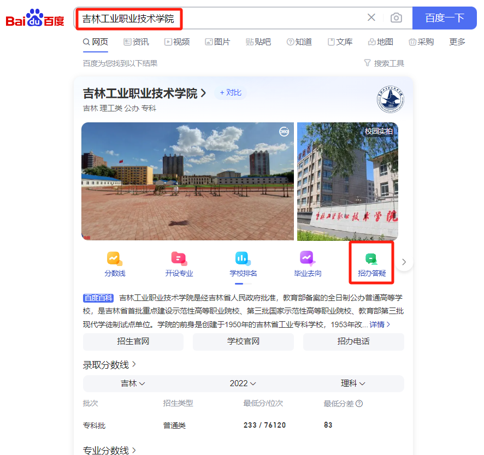Click the school emblem logo
This screenshot has width=484, height=455.
[x=390, y=100]
